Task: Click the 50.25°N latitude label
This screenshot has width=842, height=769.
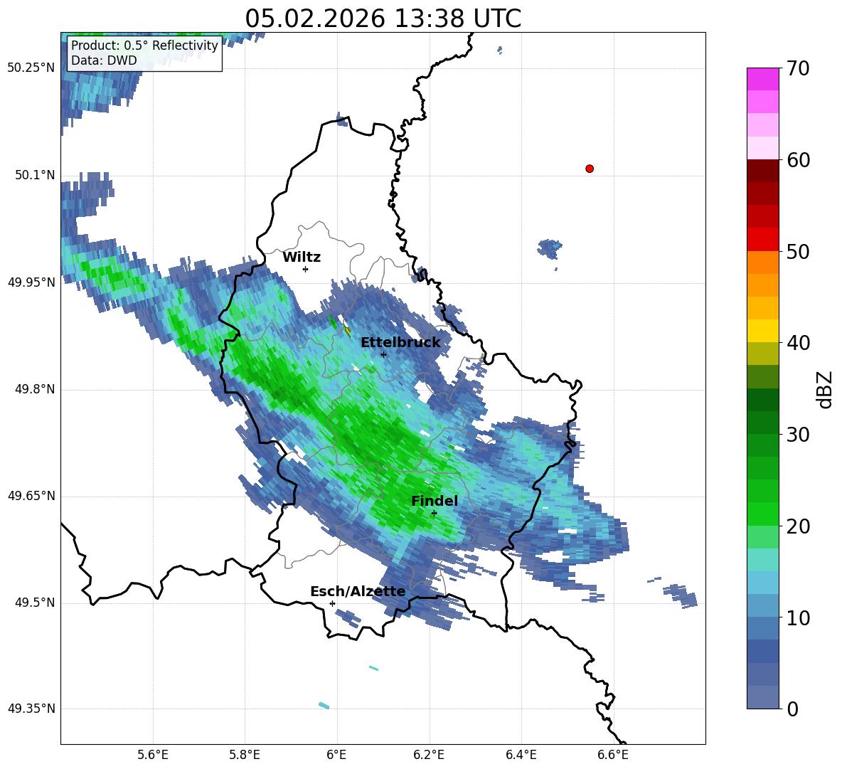Action: pos(31,68)
